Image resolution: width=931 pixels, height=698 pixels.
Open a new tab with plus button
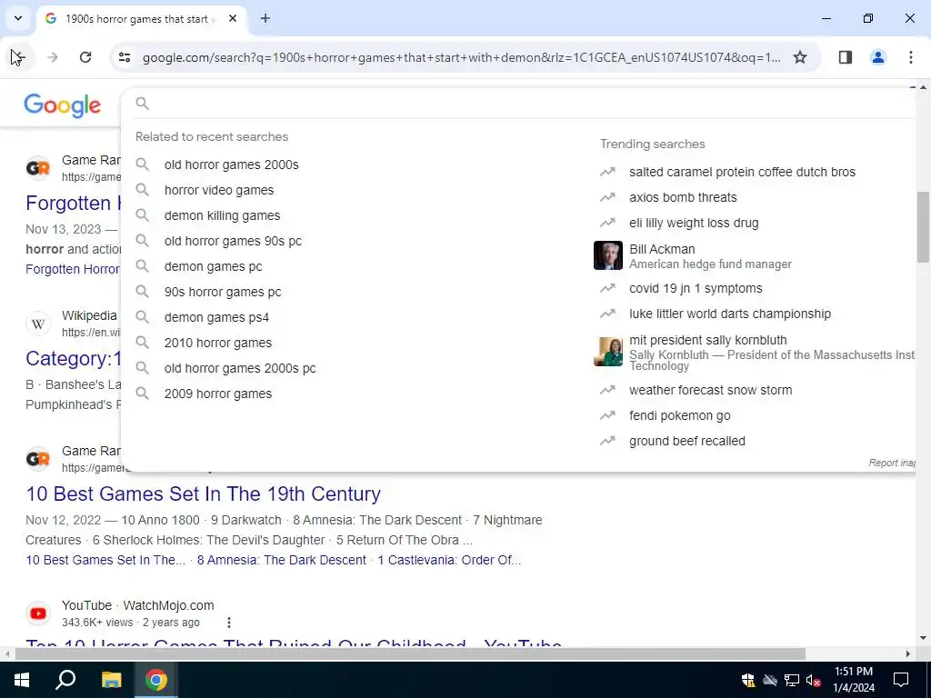[265, 18]
